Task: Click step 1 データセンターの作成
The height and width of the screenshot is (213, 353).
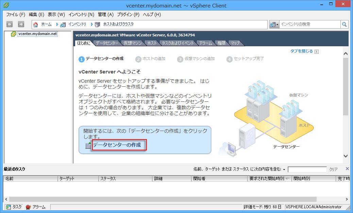Action: tap(101, 59)
